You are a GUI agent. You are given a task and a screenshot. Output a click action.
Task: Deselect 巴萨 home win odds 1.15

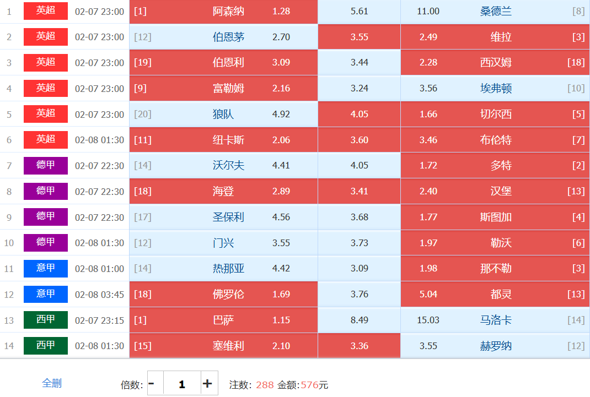(x=223, y=320)
